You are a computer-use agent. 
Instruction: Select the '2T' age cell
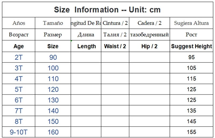[19, 57]
